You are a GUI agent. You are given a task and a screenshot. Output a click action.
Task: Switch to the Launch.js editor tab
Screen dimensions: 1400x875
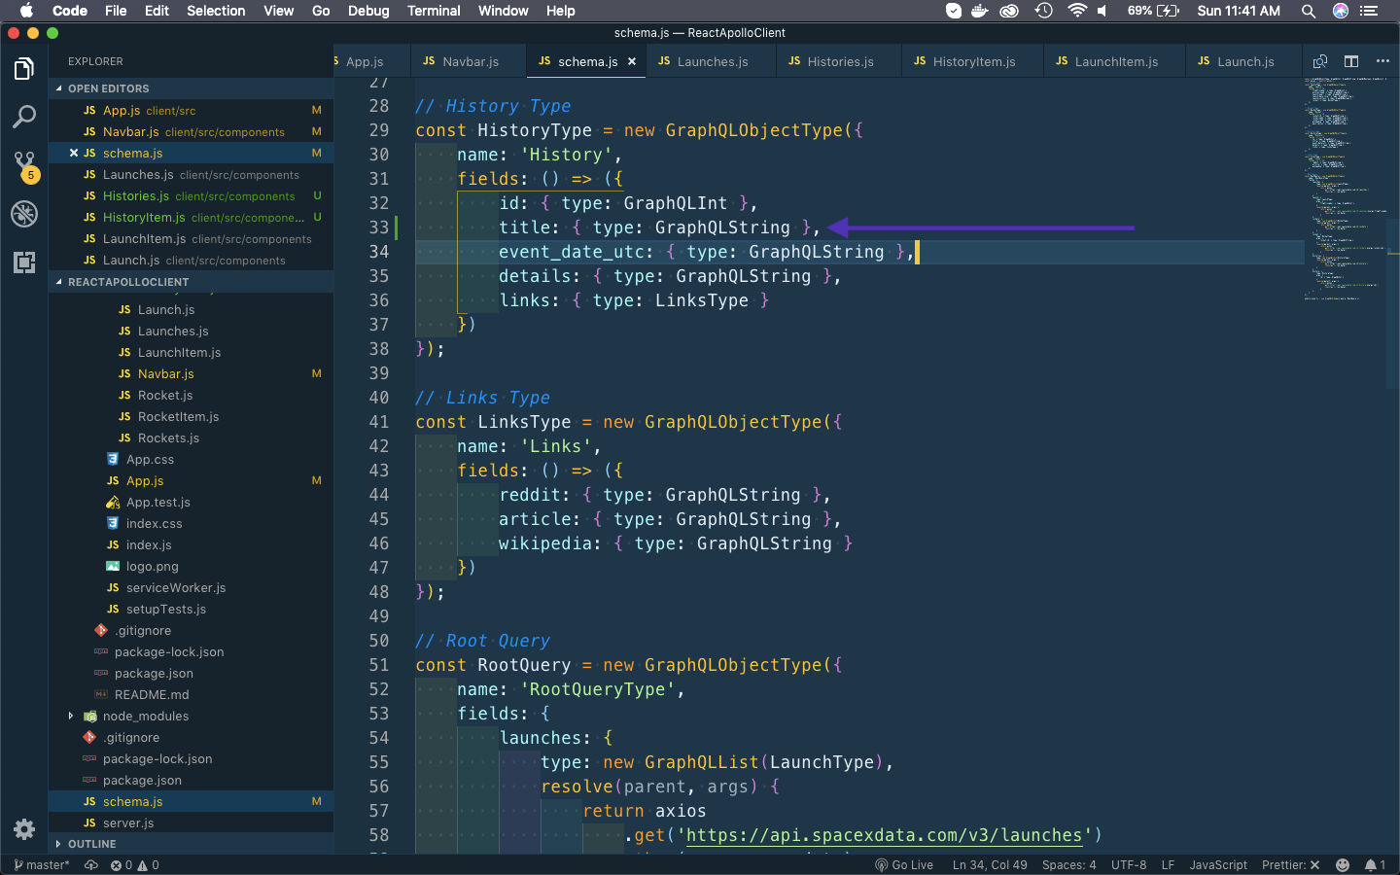[x=1243, y=61]
